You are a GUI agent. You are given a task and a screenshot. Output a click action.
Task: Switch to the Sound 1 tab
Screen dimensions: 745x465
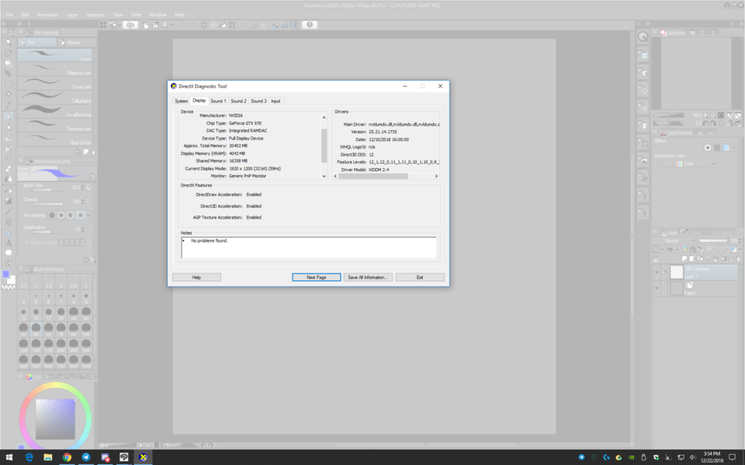[x=218, y=101]
